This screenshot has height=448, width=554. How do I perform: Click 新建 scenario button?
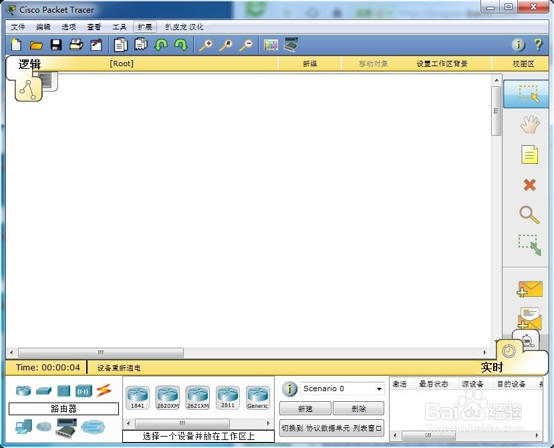tap(305, 409)
